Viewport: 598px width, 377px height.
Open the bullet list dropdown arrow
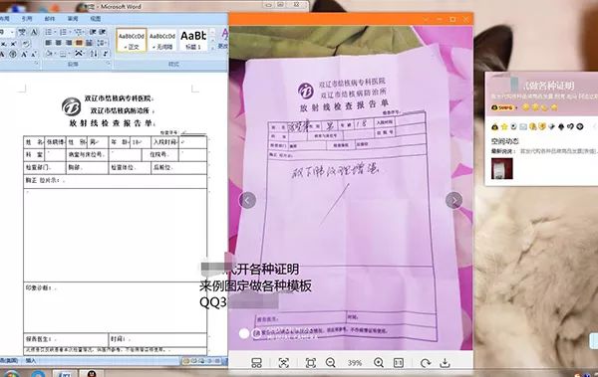pyautogui.click(x=54, y=32)
